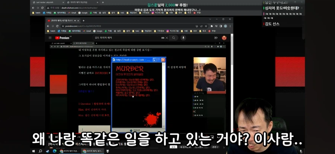335x154 pixels.
Task: Open the Google bookmark in YouTube window
Action: click(x=98, y=31)
